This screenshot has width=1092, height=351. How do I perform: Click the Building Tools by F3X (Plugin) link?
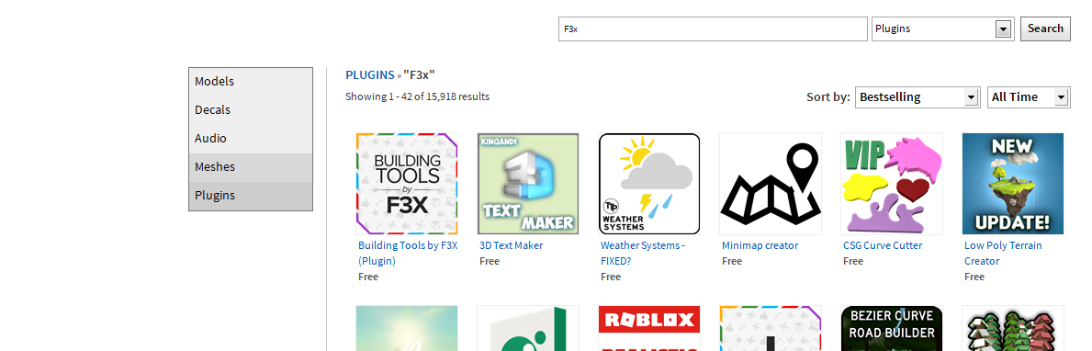tap(408, 254)
